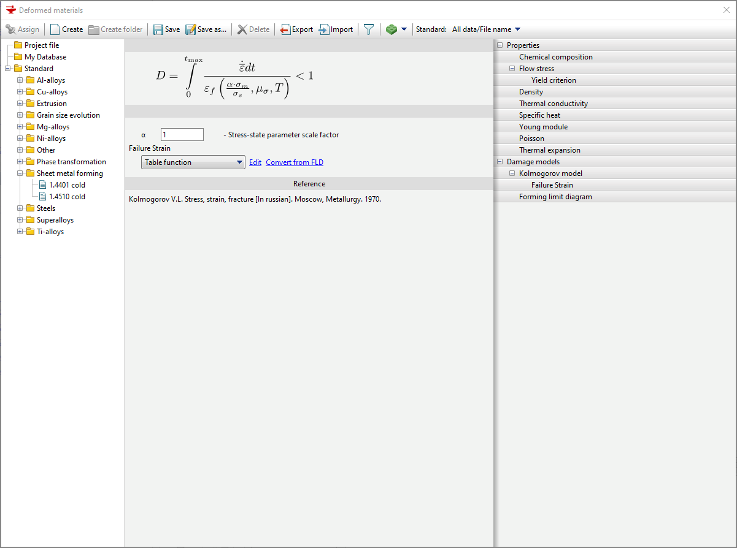
Task: Click the Save as toolbar icon
Action: click(191, 29)
